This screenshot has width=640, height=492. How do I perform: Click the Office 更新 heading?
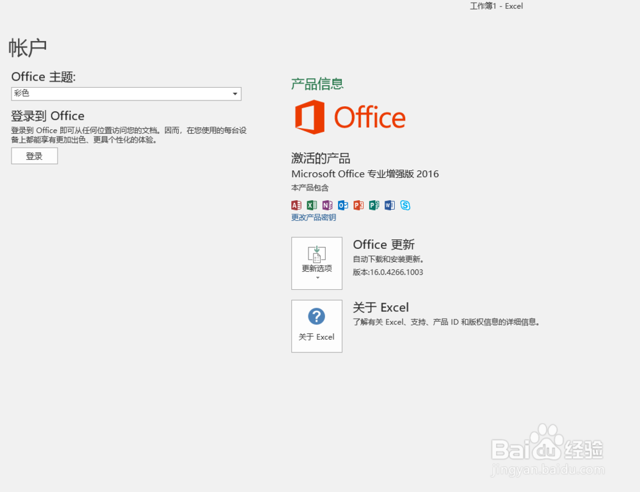(x=383, y=244)
